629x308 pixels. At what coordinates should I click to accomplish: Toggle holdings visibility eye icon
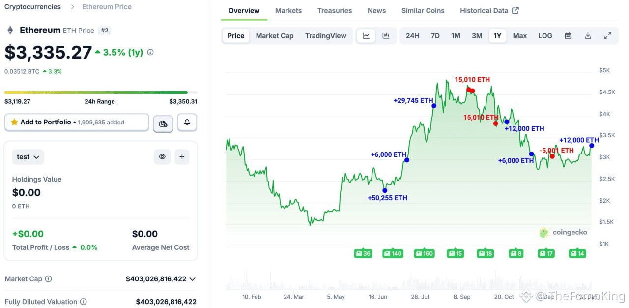[x=162, y=157]
